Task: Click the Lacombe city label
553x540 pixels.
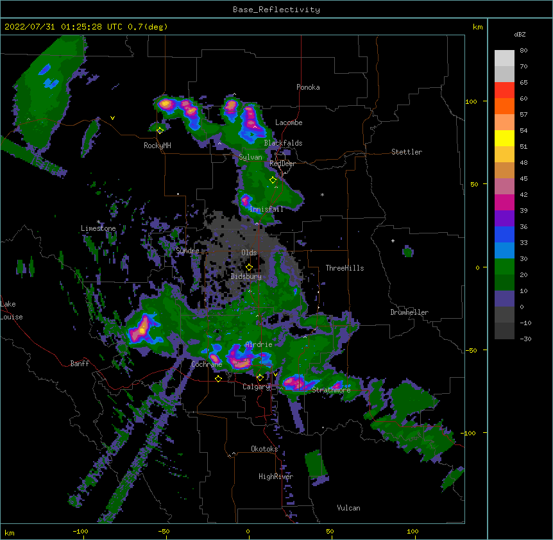Action: [x=289, y=122]
